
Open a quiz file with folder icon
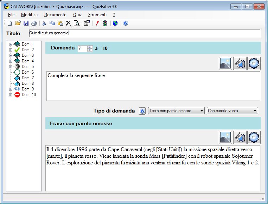click(x=18, y=23)
